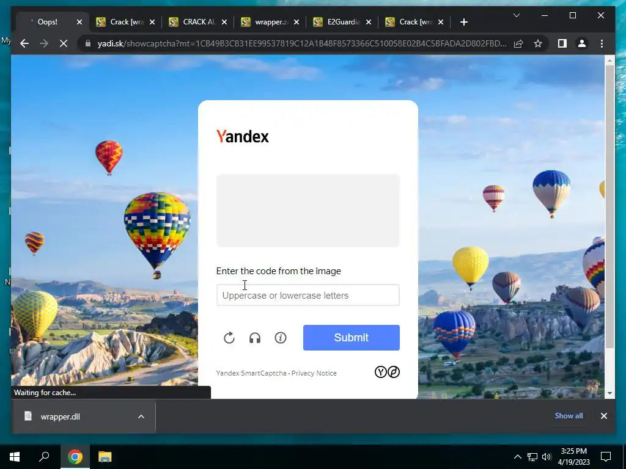This screenshot has width=626, height=469.
Task: Play the audio captcha via headphones icon
Action: coord(255,338)
